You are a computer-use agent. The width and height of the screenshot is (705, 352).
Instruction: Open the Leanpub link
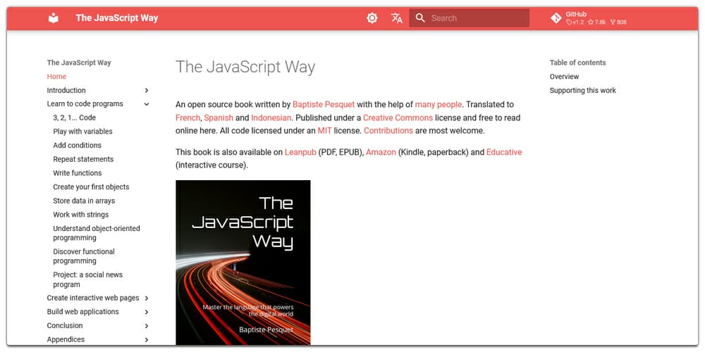tap(300, 152)
